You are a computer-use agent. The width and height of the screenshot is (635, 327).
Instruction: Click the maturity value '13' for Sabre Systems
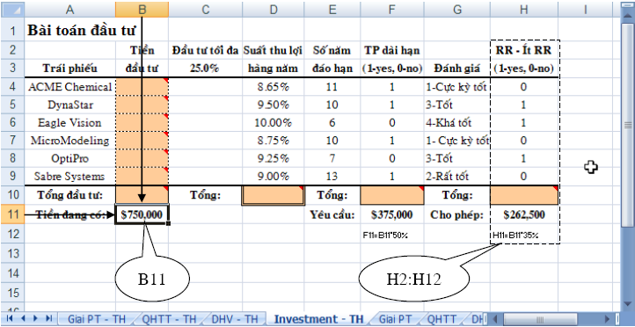pos(332,176)
